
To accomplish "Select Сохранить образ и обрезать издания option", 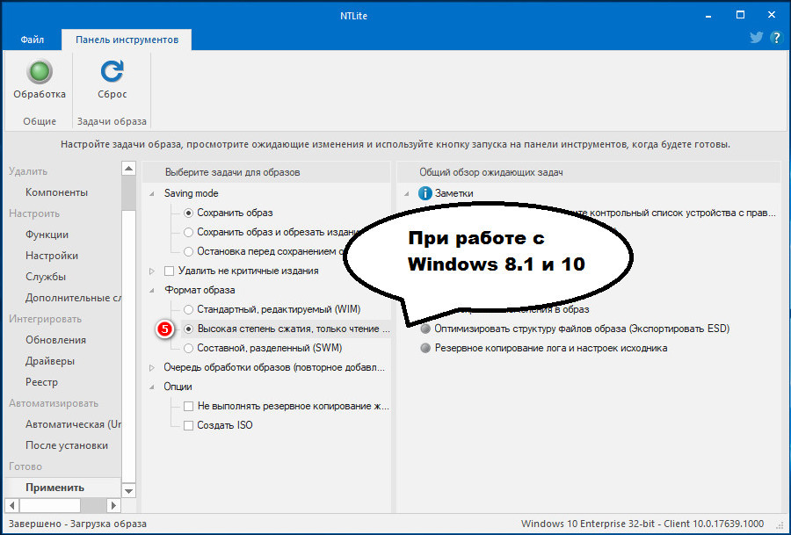I will pyautogui.click(x=188, y=233).
